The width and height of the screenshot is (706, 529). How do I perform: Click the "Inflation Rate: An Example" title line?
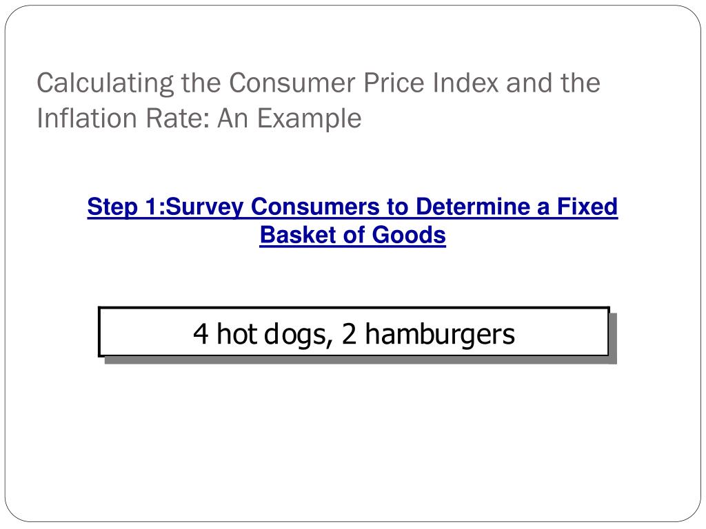(x=199, y=118)
